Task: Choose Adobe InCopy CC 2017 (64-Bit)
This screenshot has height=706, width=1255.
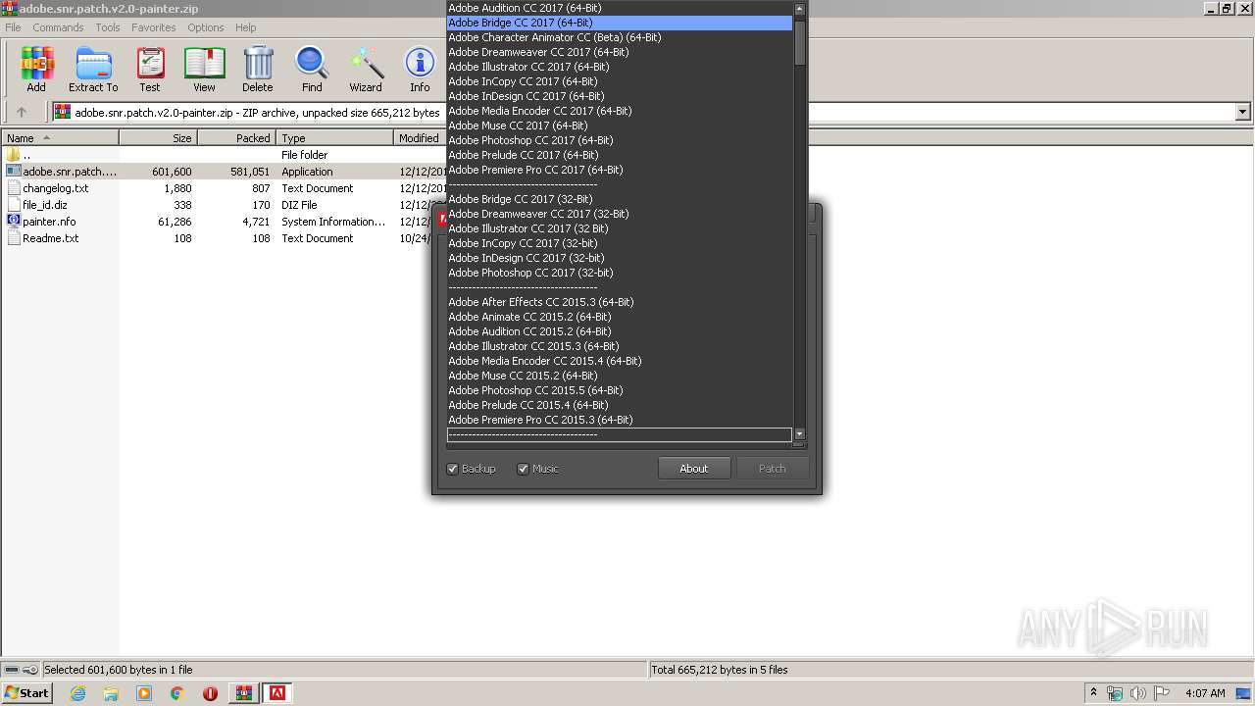Action: (620, 81)
